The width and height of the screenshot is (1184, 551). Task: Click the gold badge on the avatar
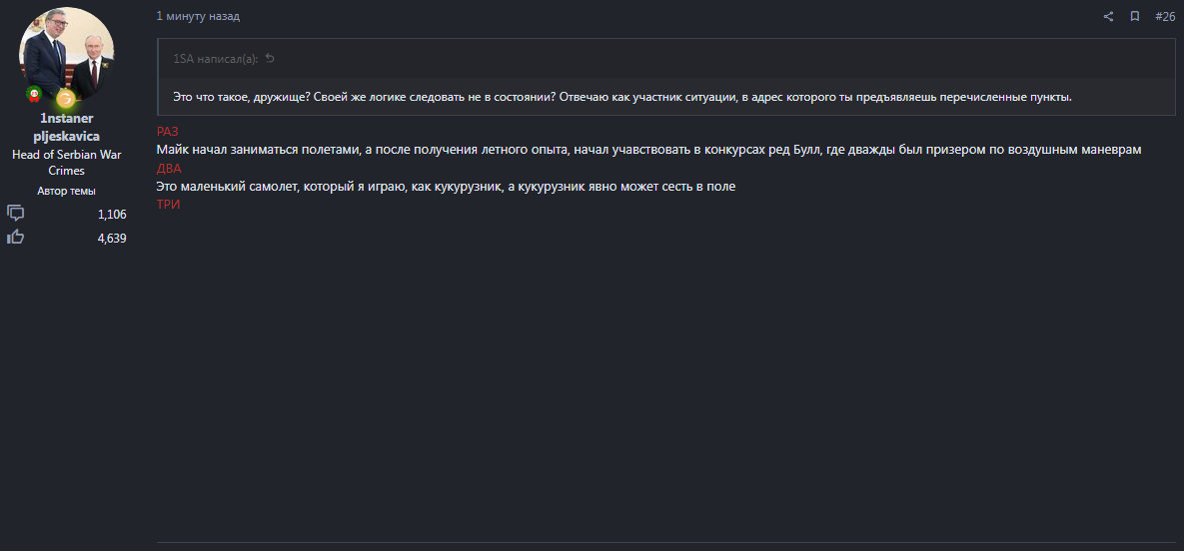pyautogui.click(x=65, y=98)
